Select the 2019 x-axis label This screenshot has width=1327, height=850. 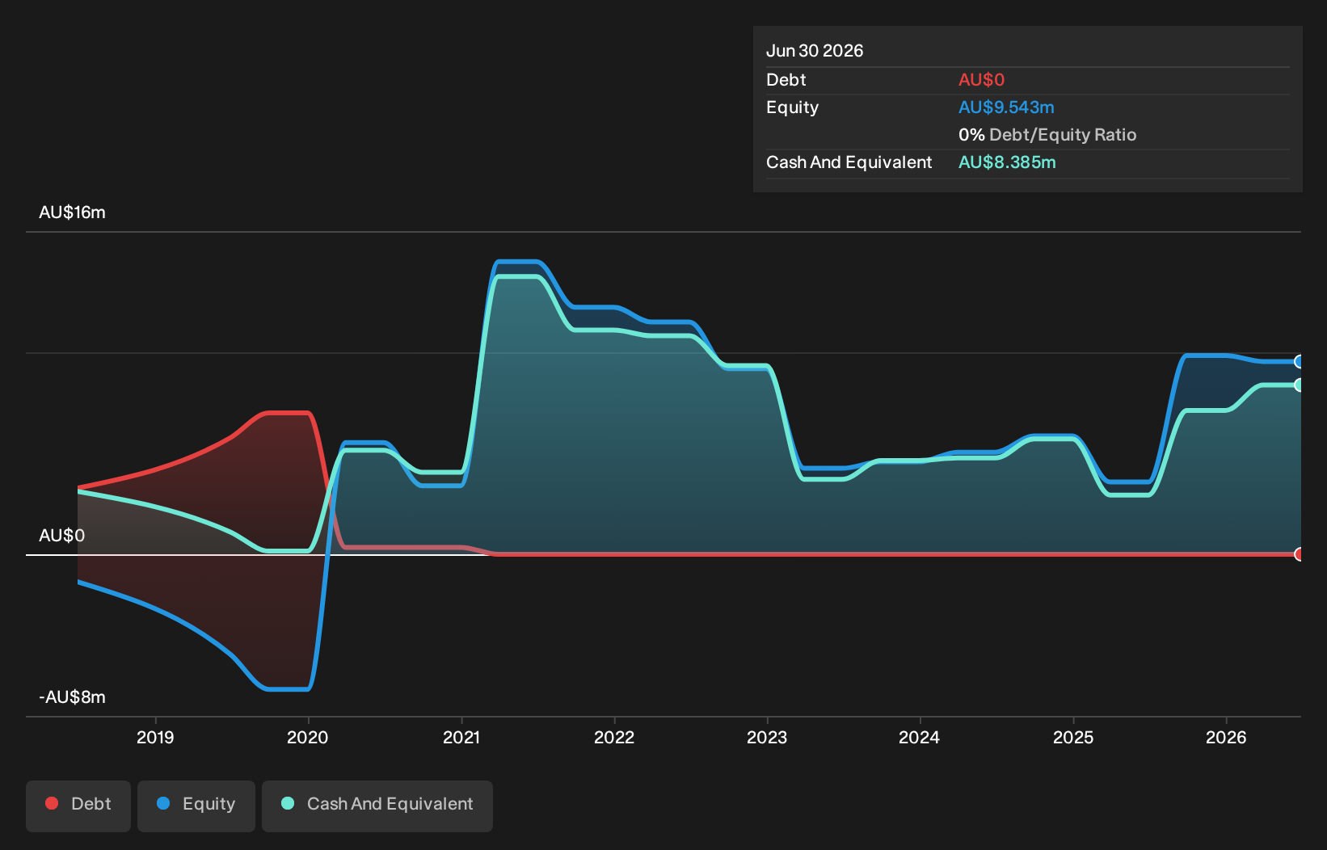coord(155,737)
